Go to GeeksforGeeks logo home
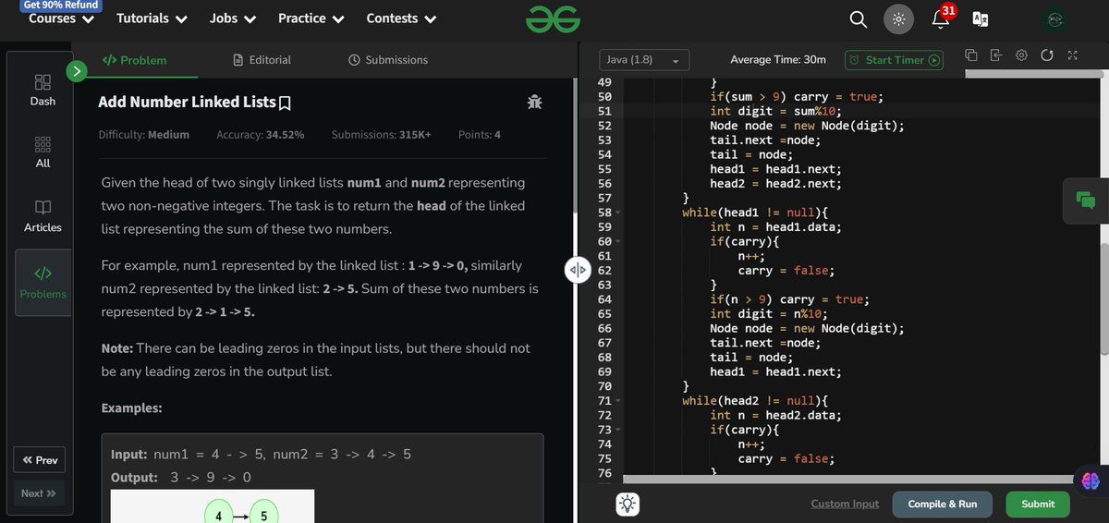Viewport: 1109px width, 523px height. click(x=553, y=18)
